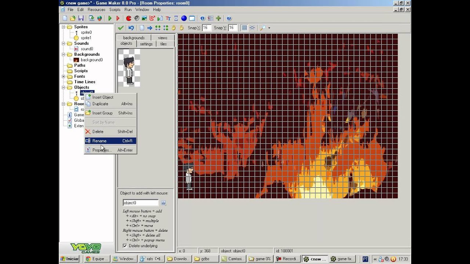The image size is (470, 264).
Task: Open zoom dropdown arrow beside magnifier
Action: [269, 28]
